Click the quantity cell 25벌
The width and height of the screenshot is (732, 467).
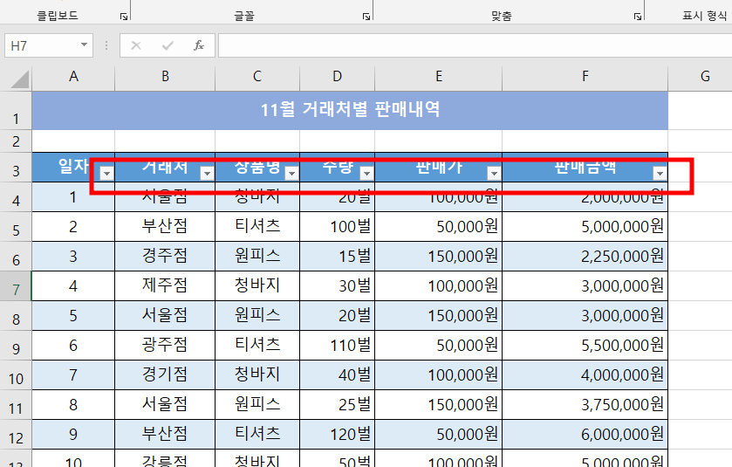[x=337, y=404]
